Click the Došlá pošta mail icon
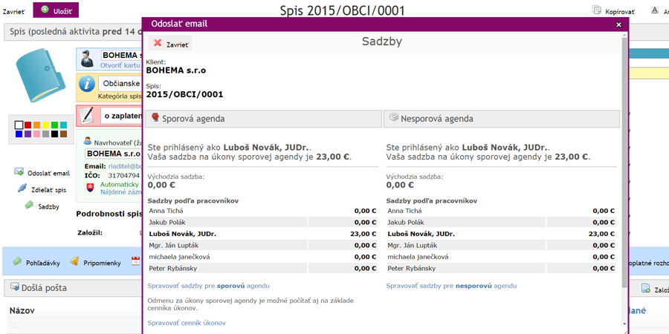 pyautogui.click(x=15, y=287)
